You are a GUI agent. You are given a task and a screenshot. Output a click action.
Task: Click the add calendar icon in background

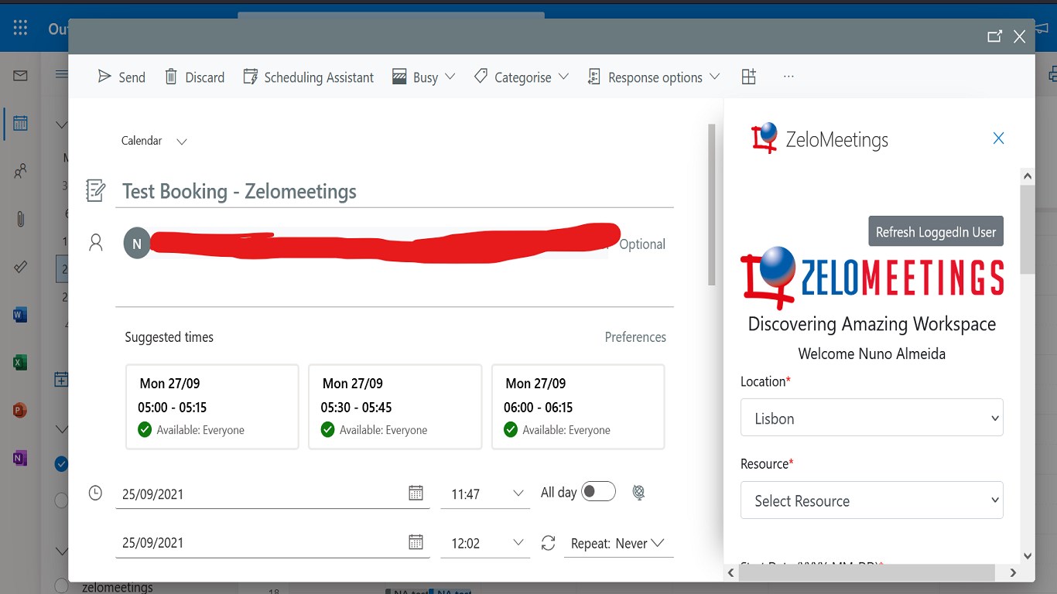pos(61,379)
